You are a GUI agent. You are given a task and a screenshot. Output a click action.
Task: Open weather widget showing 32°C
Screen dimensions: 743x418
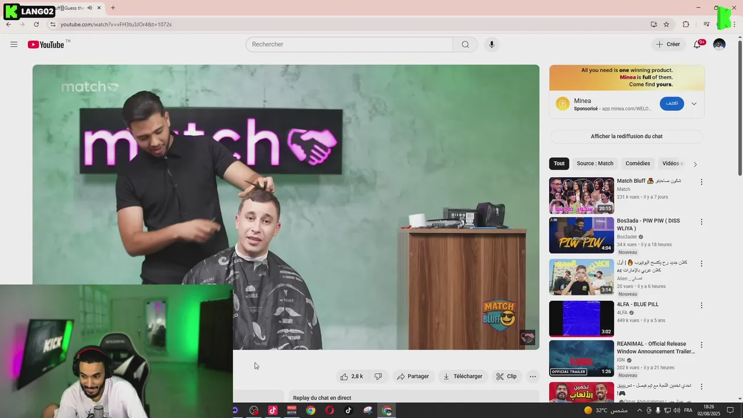[605, 410]
